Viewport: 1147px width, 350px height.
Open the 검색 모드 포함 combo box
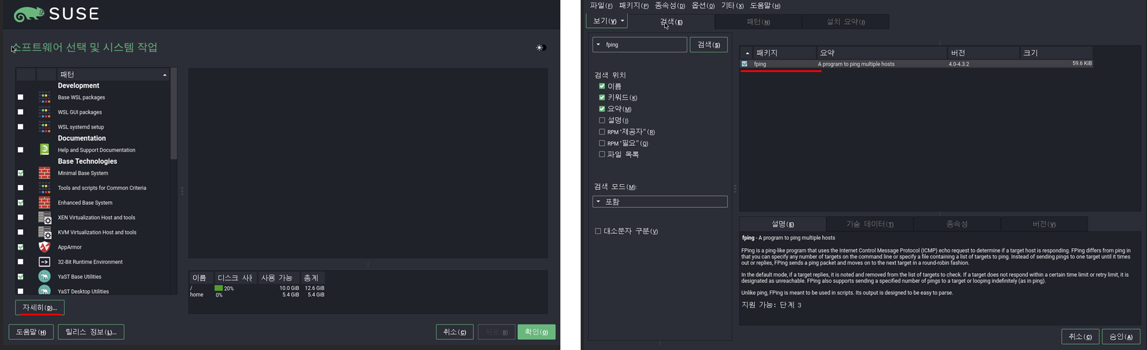tap(660, 202)
